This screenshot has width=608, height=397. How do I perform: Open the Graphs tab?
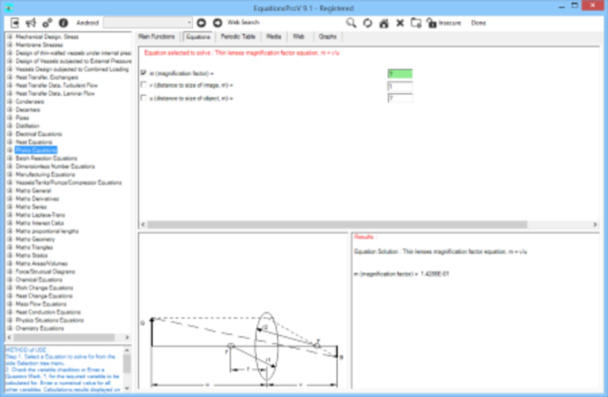(x=328, y=37)
